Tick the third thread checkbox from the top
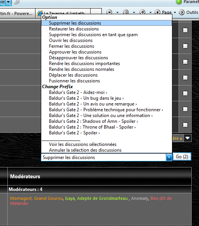199x226 pixels. point(185,62)
